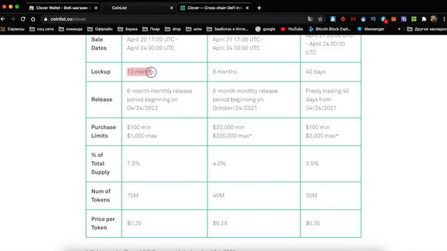This screenshot has height=251, width=447.
Task: Open the purple extension icon
Action: [404, 19]
